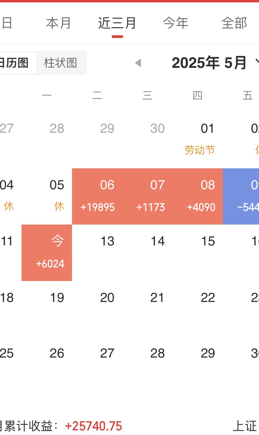The image size is (259, 435).
Task: Expand the 2025年 5月 month selector
Action: coord(215,63)
